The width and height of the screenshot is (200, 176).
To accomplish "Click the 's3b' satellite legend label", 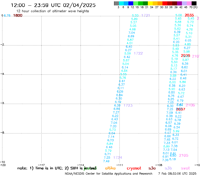I will tap(168, 168).
